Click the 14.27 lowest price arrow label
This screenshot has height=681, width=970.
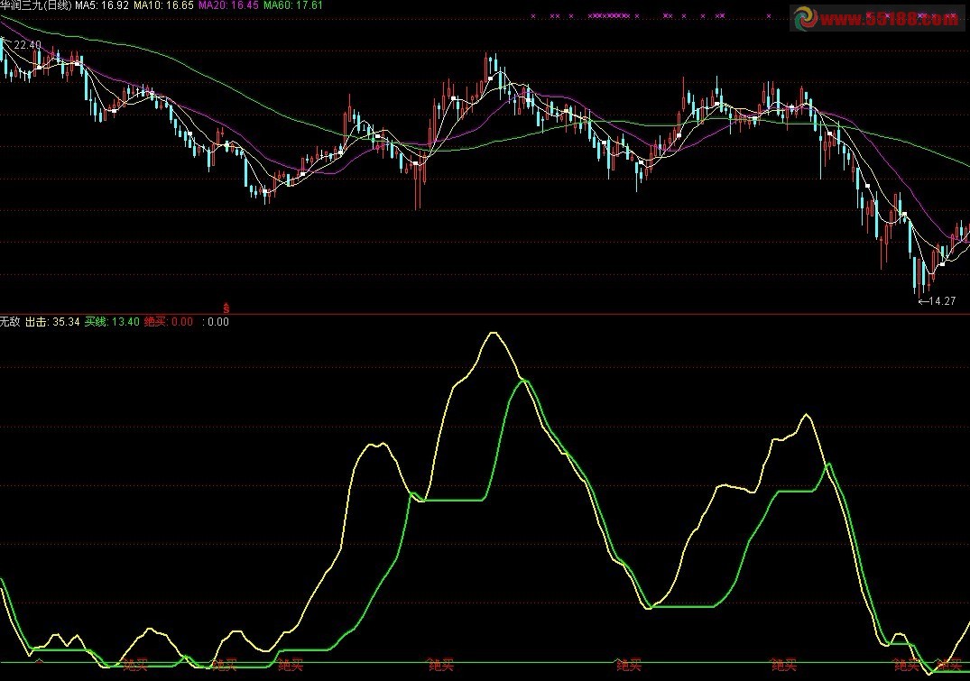(x=936, y=301)
